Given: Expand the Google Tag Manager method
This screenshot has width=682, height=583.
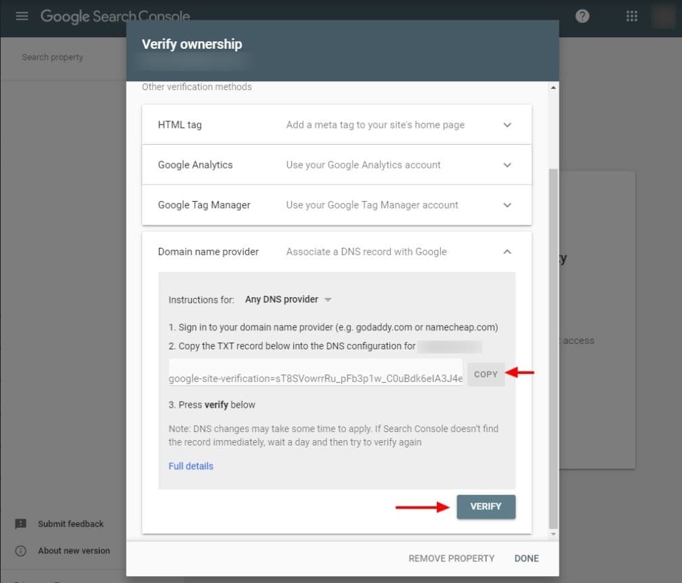Looking at the screenshot, I should (x=507, y=205).
